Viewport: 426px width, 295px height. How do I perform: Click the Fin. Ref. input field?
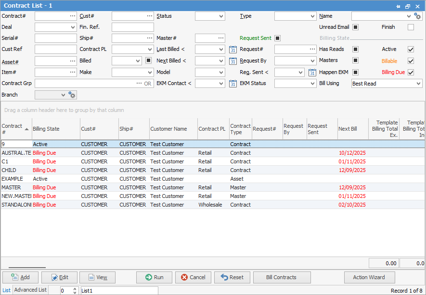[133, 27]
